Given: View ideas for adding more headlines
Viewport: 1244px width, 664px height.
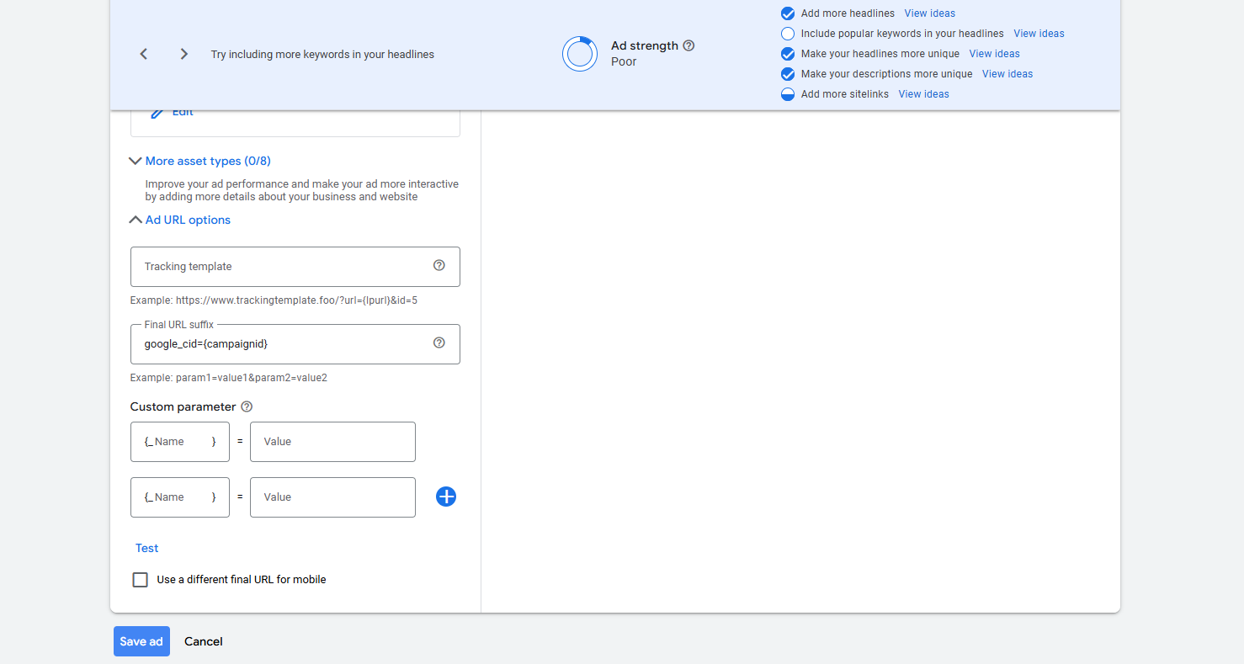Looking at the screenshot, I should pos(929,13).
